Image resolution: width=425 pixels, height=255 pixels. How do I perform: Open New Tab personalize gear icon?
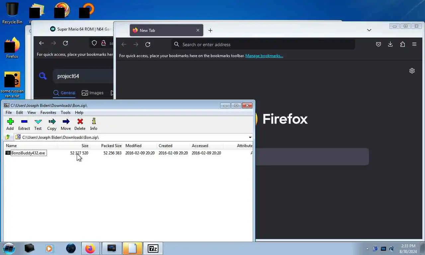tap(412, 71)
